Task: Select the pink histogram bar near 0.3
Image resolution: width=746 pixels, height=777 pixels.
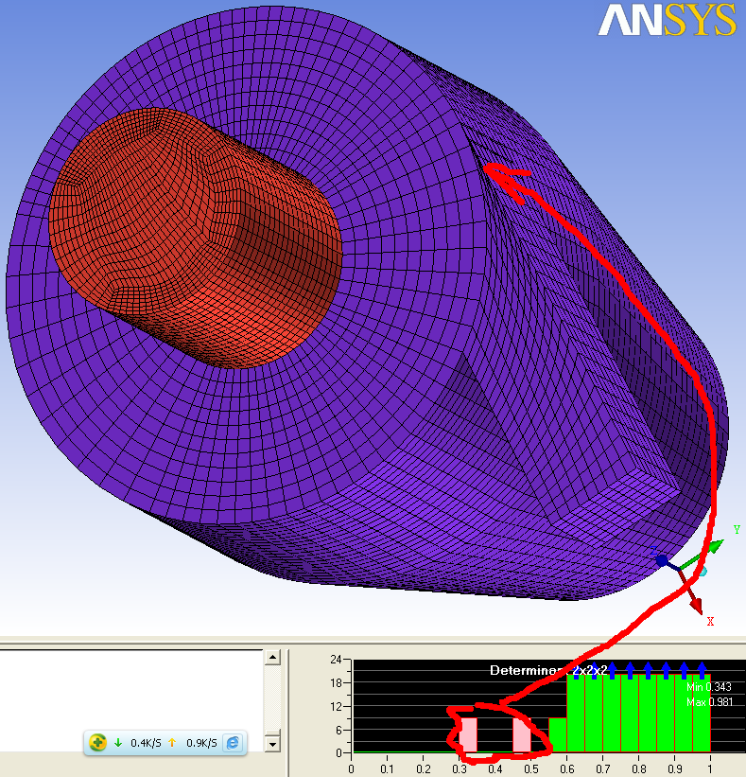Action: 469,734
